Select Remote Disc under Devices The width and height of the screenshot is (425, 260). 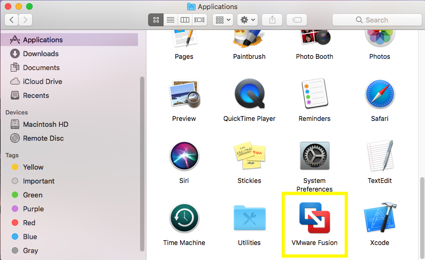pos(69,138)
